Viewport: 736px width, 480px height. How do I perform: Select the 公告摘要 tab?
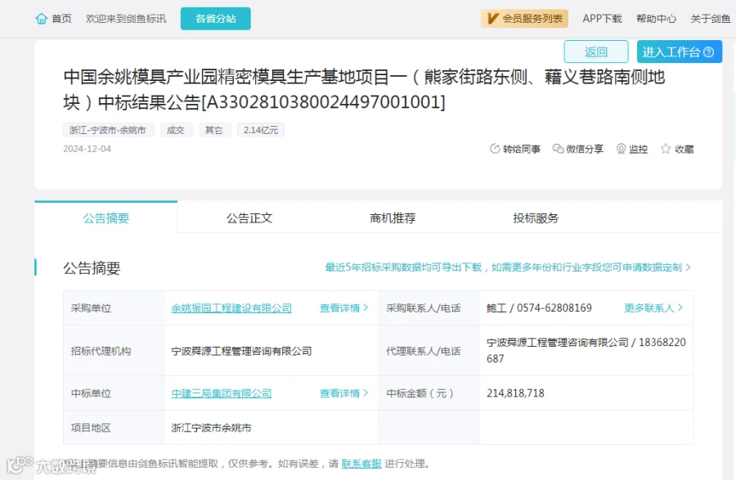pyautogui.click(x=106, y=218)
